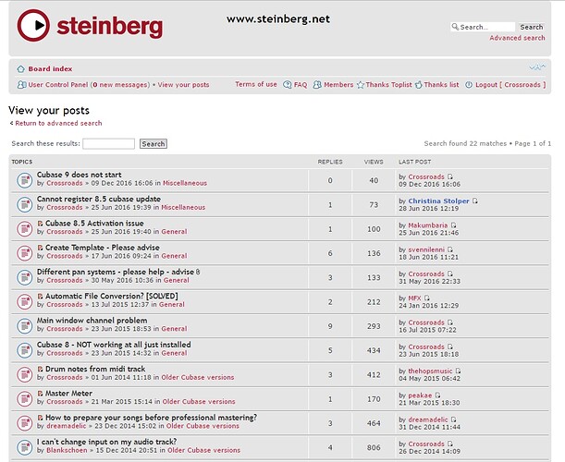Click the Thanks list thumbs-up icon

pyautogui.click(x=418, y=85)
